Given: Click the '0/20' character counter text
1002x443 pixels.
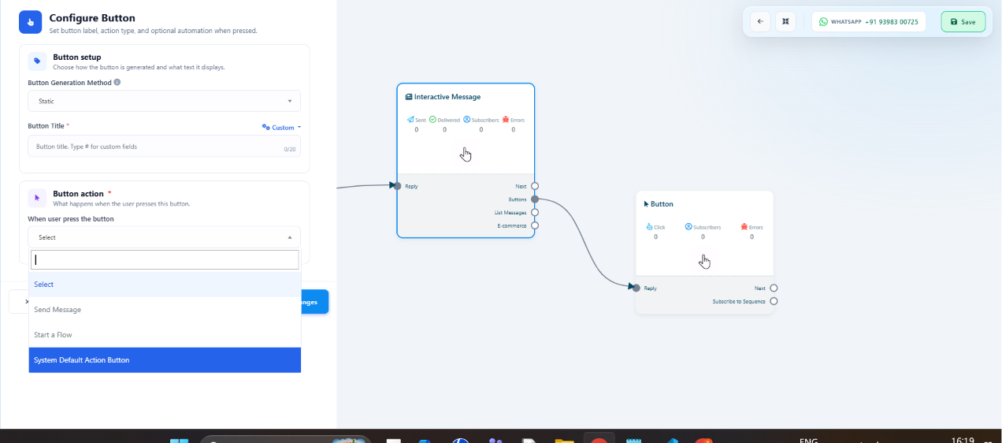Looking at the screenshot, I should point(289,150).
